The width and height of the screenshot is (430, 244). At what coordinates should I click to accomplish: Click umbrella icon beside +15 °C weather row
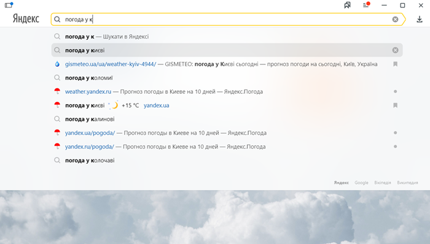57,105
